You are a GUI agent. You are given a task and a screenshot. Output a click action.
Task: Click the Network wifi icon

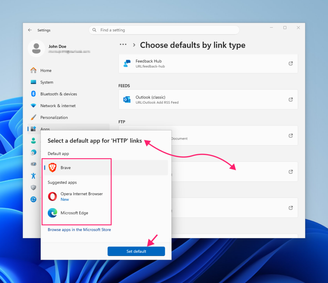click(x=33, y=105)
